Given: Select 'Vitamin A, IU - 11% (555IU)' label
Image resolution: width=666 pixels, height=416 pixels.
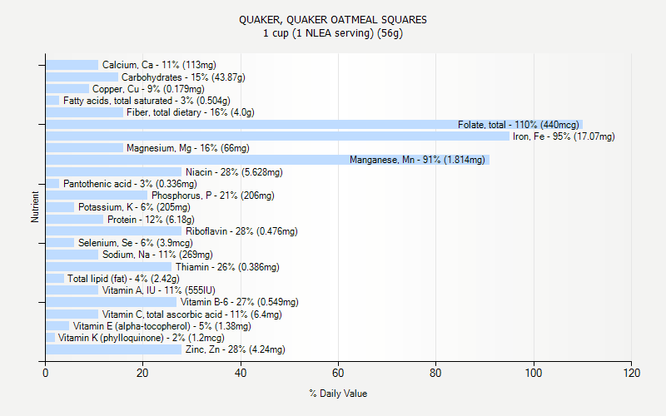Looking at the screenshot, I should click(159, 290).
